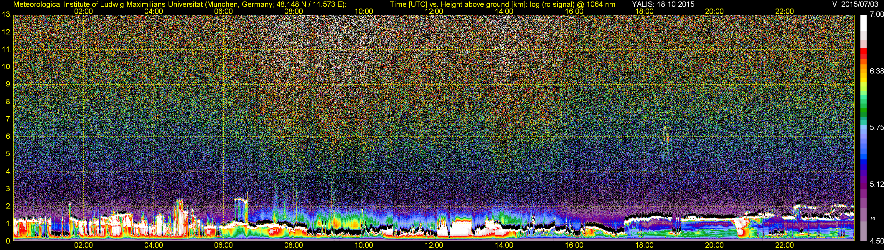Click the 08:00 label on the bottom time axis
Viewport: 884px width, 250px height.
coord(294,245)
